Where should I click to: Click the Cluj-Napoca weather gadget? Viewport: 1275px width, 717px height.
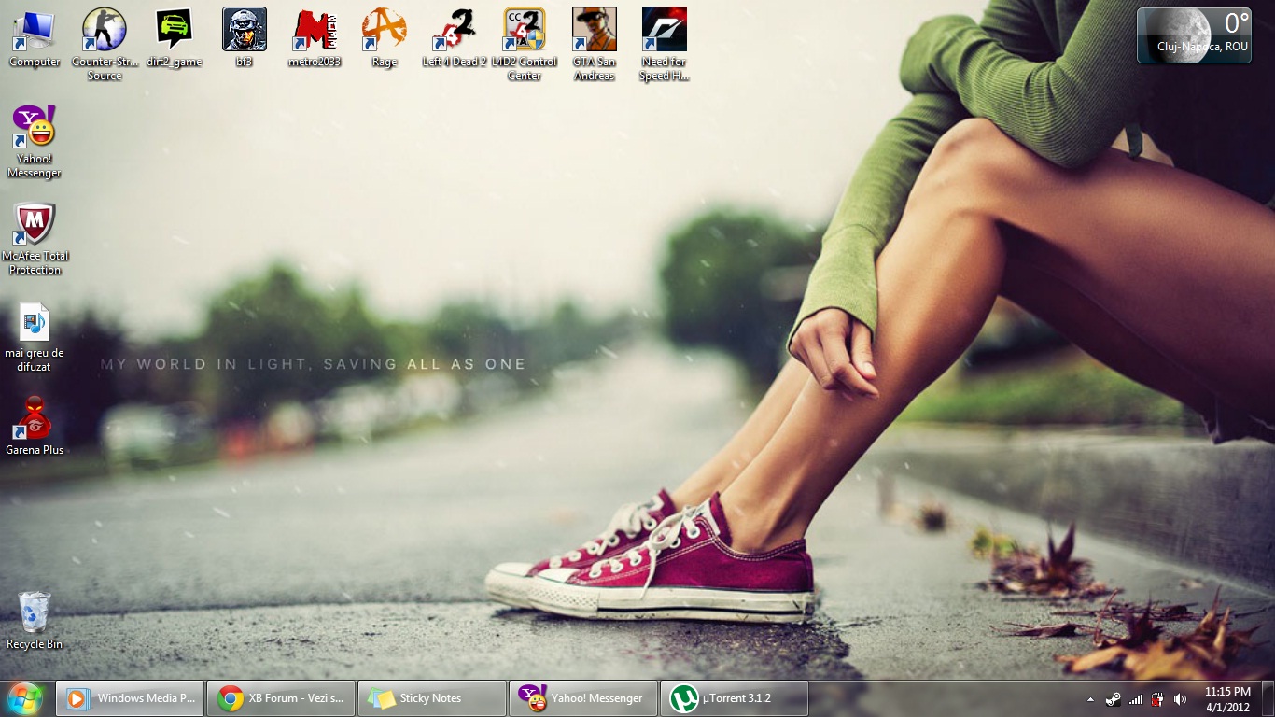coord(1193,36)
